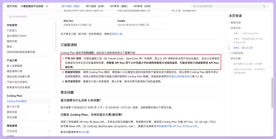
Task: Expand the 文本生成 sidebar chevron
Action: point(49,131)
